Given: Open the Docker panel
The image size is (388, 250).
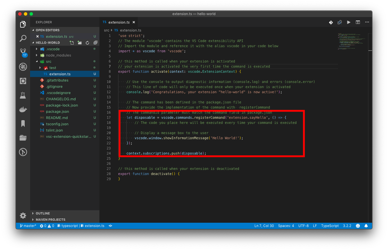Looking at the screenshot, I should click(x=23, y=109).
